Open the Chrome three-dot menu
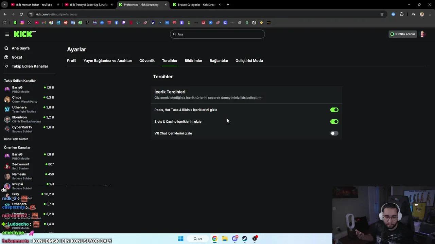Viewport: 435px width, 244px height. click(x=430, y=14)
